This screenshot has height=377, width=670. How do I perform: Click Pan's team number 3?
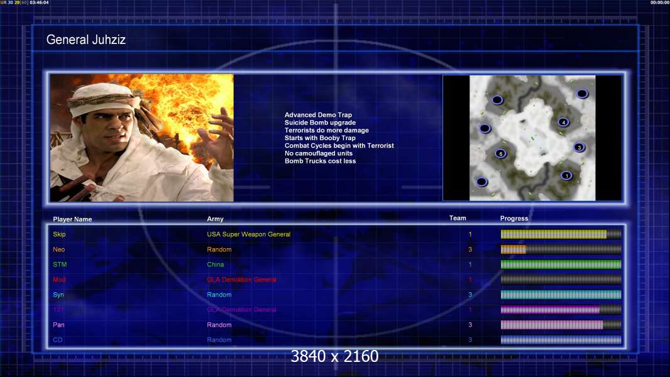(470, 325)
